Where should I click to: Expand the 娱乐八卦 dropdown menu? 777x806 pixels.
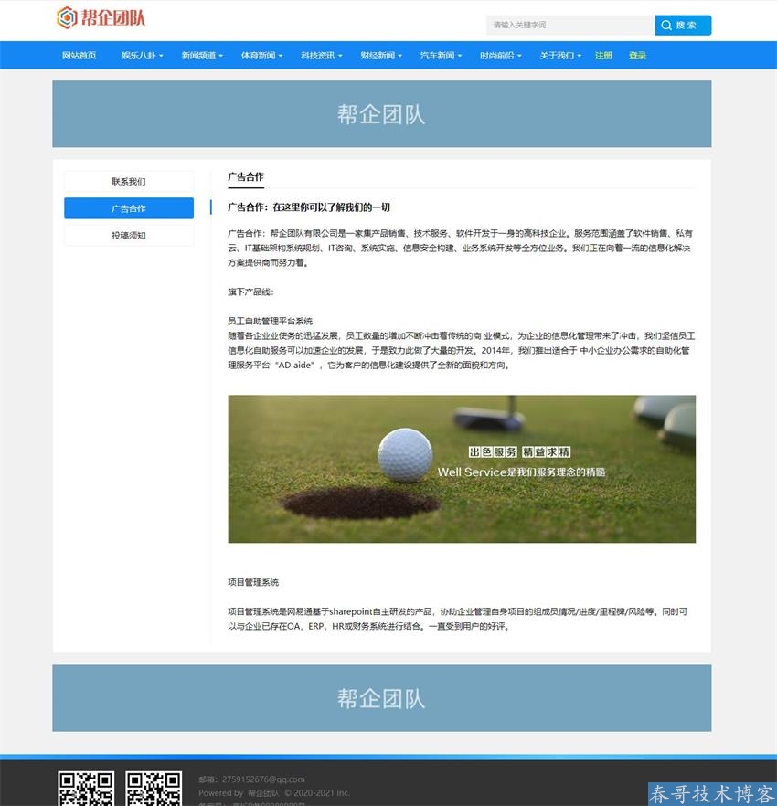coord(142,56)
